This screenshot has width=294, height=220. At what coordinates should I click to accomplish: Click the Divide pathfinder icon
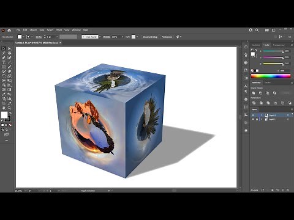click(254, 103)
